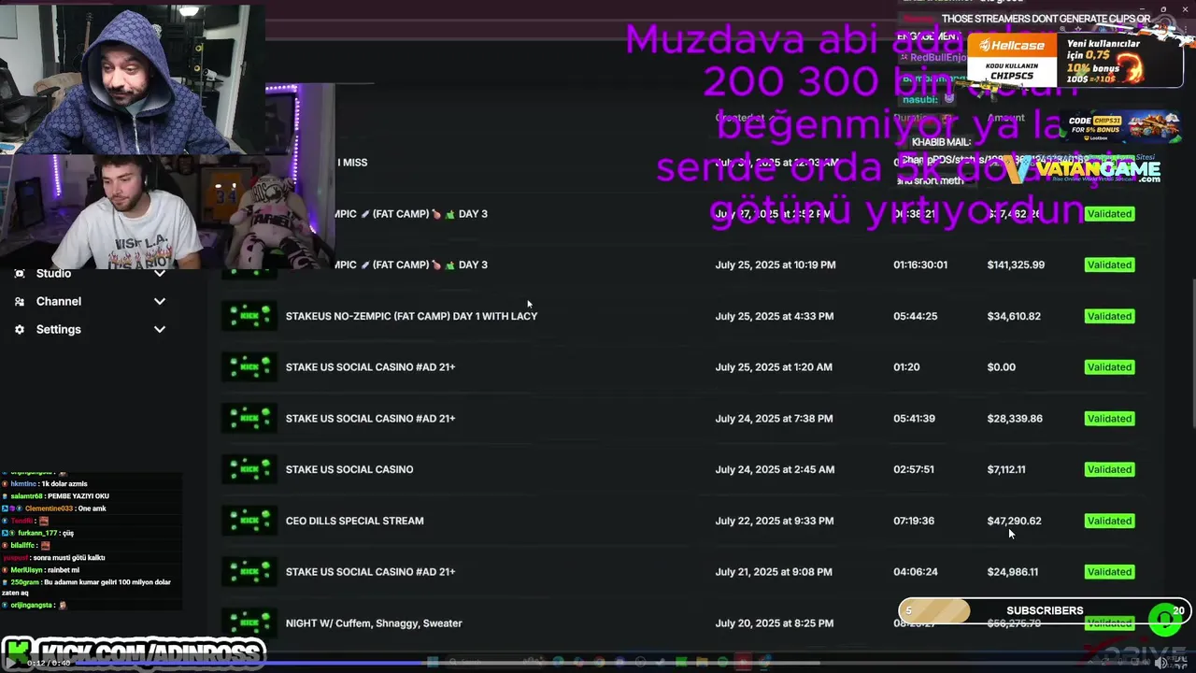Expand the Channel section chevron

pyautogui.click(x=160, y=301)
